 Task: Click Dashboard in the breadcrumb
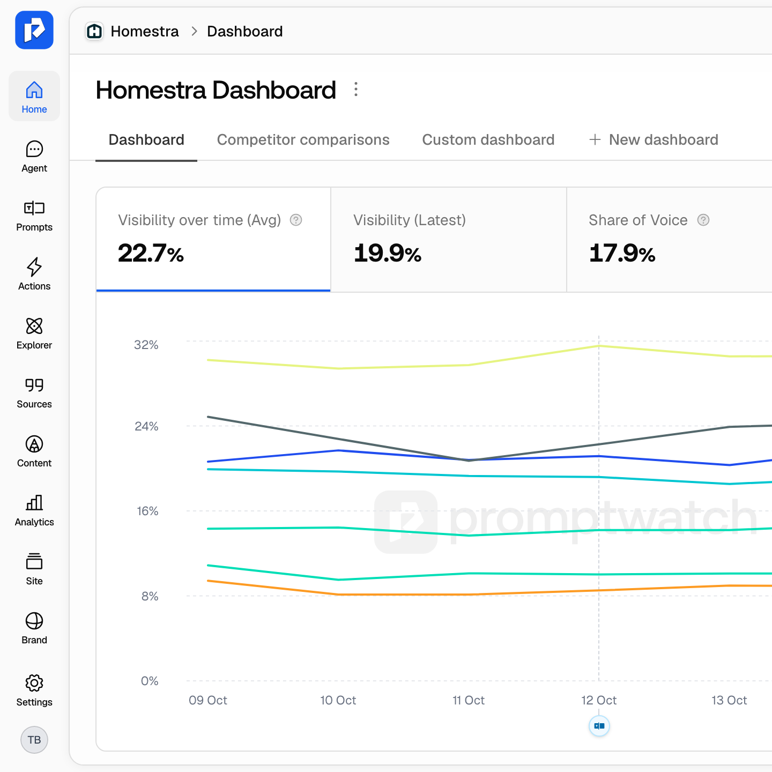point(245,32)
